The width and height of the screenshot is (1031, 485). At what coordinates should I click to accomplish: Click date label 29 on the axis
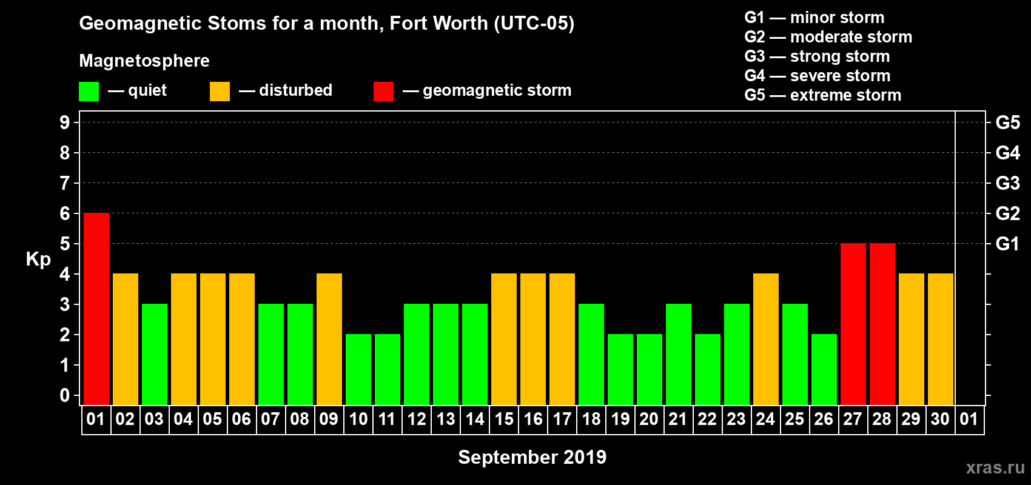point(911,420)
